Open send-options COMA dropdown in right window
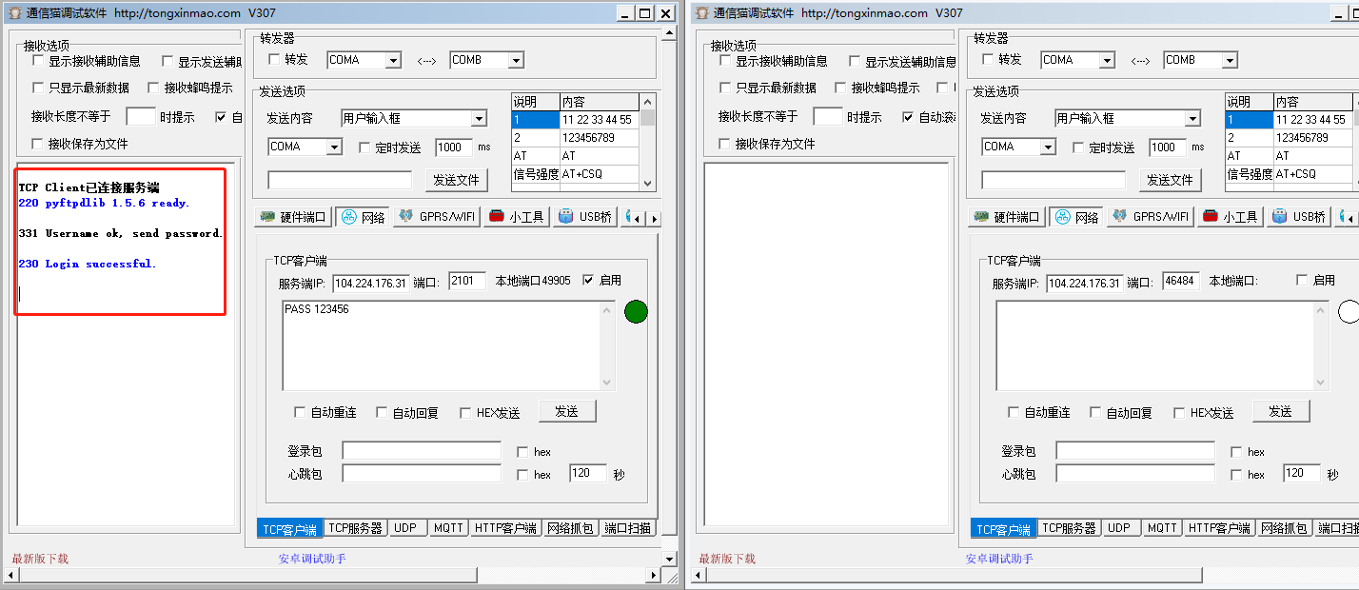Image resolution: width=1359 pixels, height=590 pixels. (1048, 147)
